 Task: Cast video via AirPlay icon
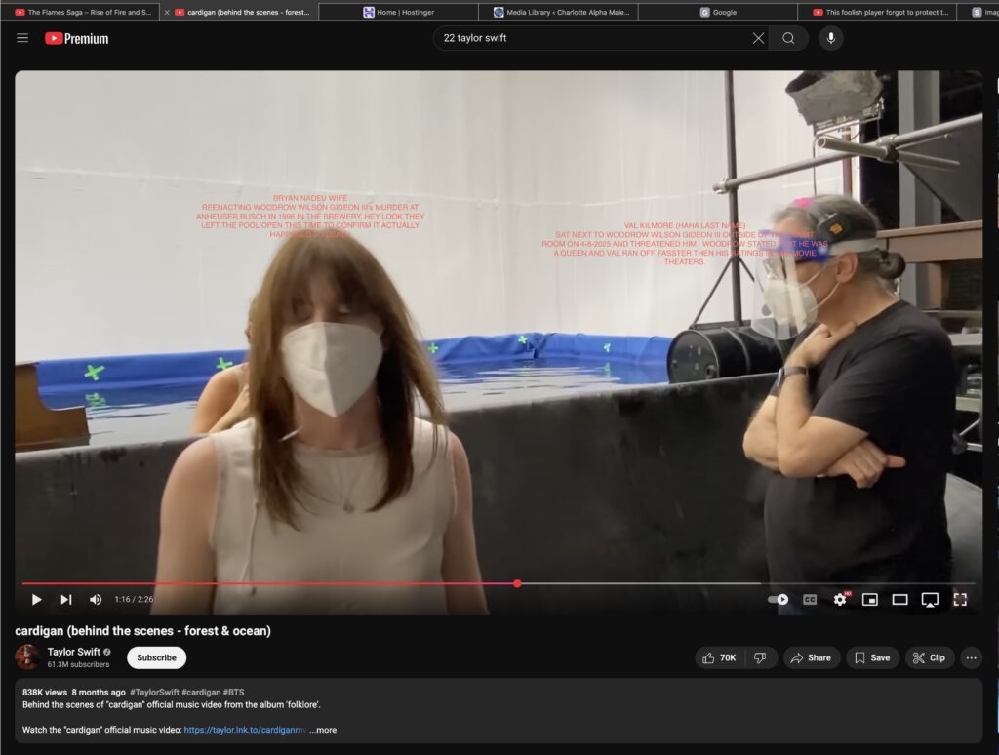click(x=930, y=600)
